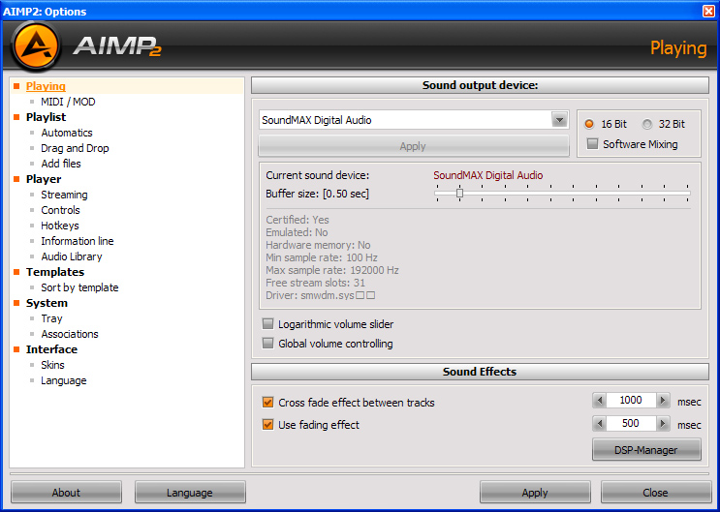The width and height of the screenshot is (720, 512).
Task: Uncheck Use fading effect
Action: click(267, 424)
